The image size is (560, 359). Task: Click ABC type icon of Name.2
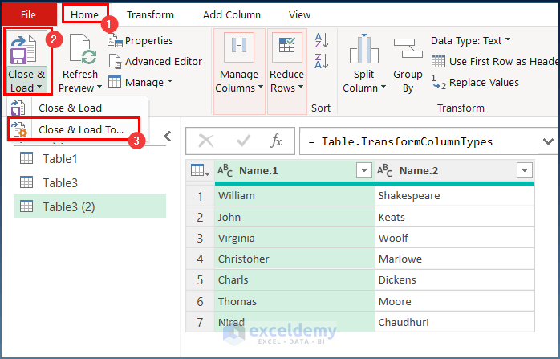pos(384,171)
